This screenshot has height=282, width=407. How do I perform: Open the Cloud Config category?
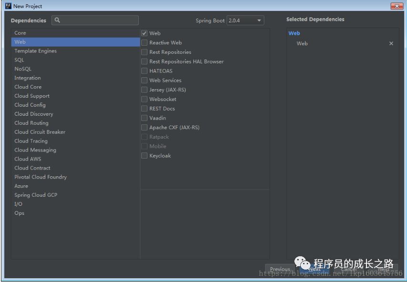(75, 105)
